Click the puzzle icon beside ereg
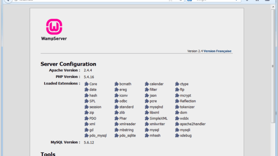The height and width of the screenshot is (156, 278). click(117, 90)
